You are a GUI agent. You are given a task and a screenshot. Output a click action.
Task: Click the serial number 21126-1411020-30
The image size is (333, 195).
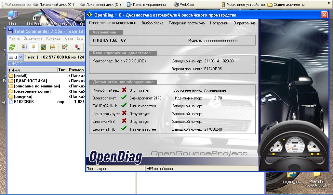[219, 61]
